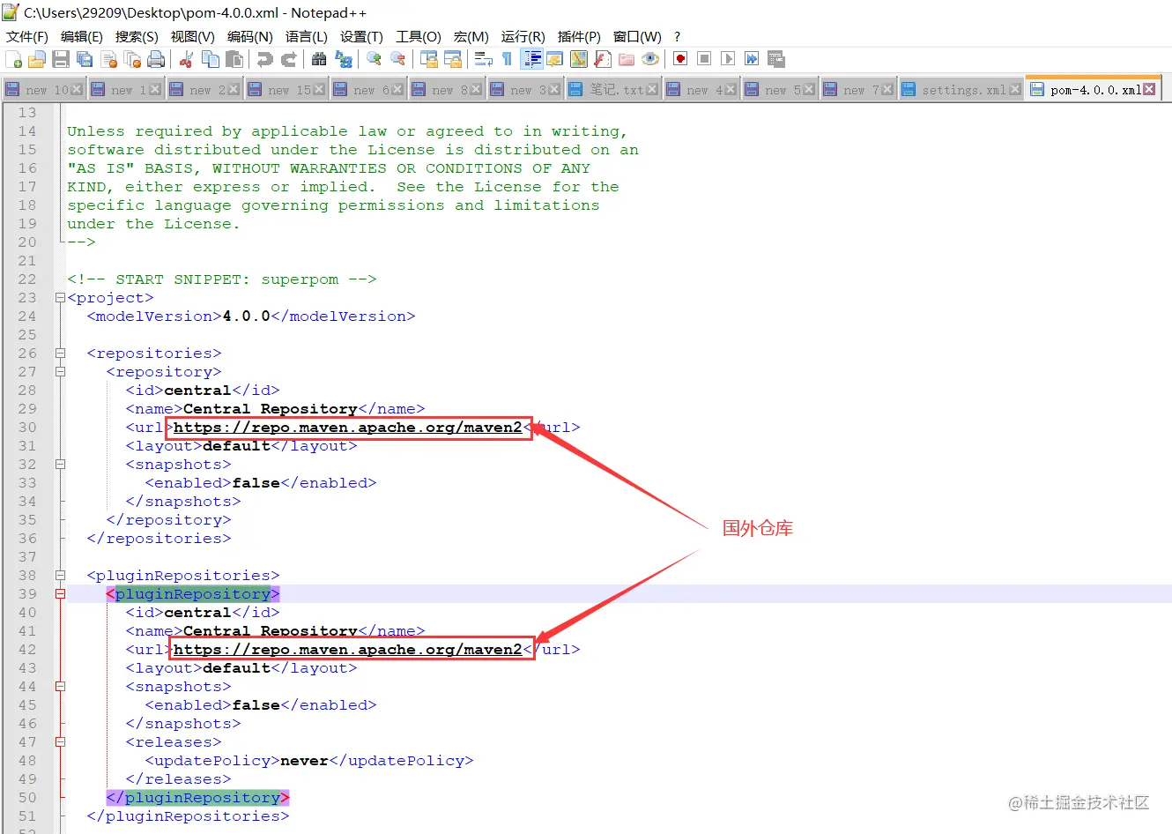The image size is (1172, 834).
Task: Click the Close document toolbar icon
Action: click(x=109, y=59)
